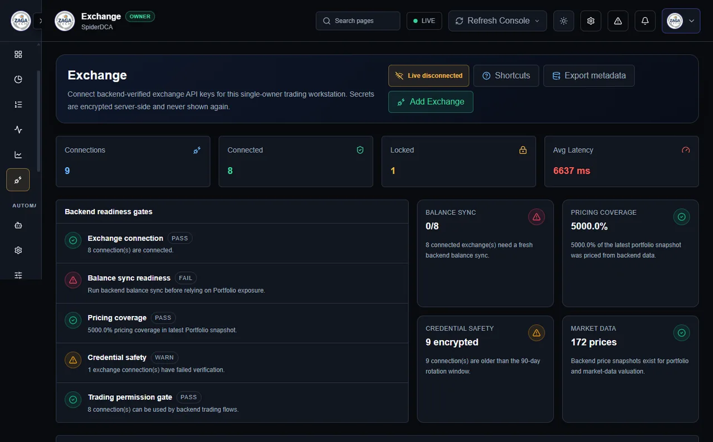Open the pie chart sidebar icon
Viewport: 713px width, 442px height.
[x=18, y=79]
